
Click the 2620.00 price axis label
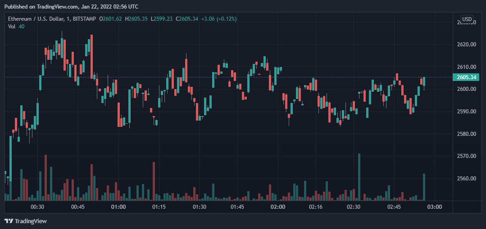click(466, 45)
